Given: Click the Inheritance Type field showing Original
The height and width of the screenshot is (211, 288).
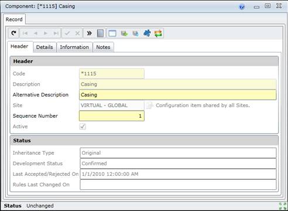Looking at the screenshot, I should [178, 153].
